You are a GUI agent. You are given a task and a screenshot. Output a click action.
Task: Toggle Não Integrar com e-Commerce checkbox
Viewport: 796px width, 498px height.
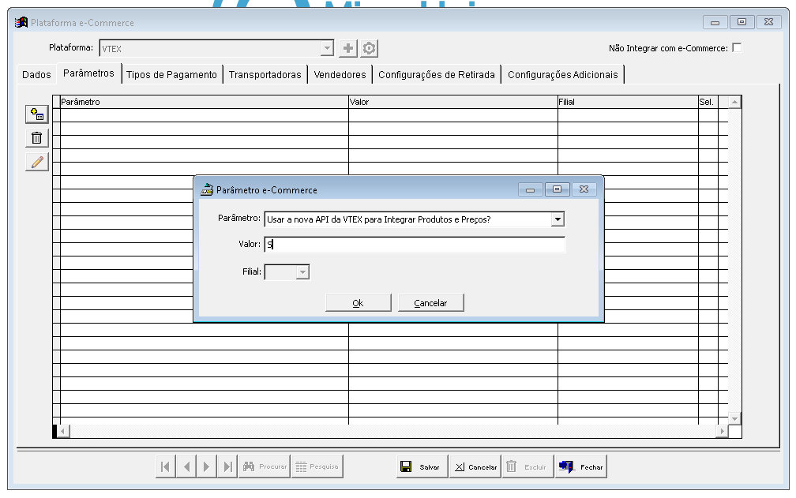tap(737, 47)
